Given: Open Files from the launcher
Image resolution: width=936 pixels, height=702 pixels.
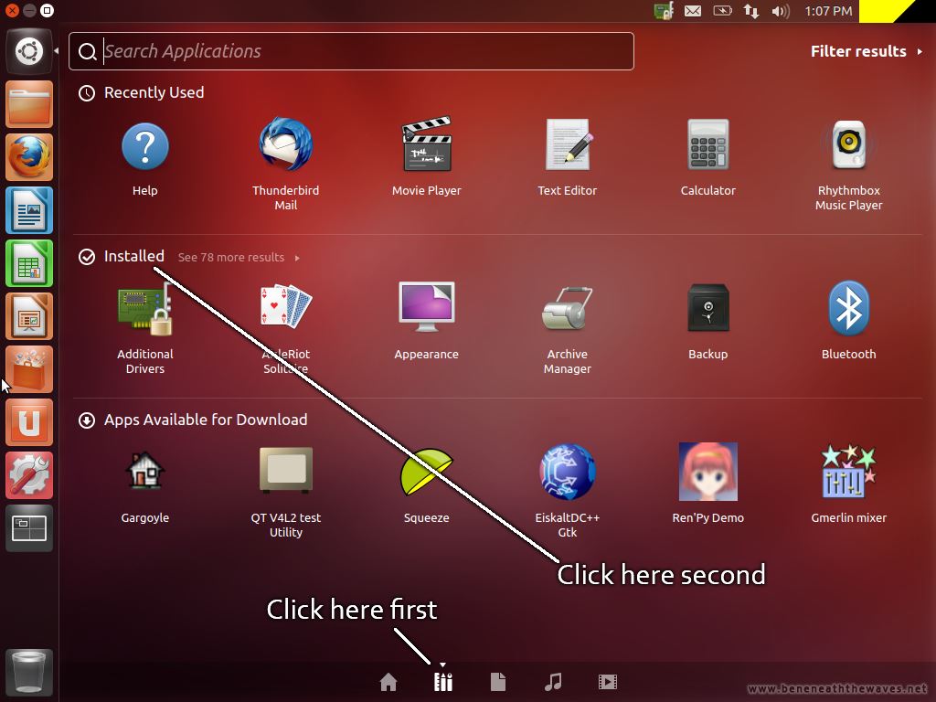Looking at the screenshot, I should pos(29,104).
